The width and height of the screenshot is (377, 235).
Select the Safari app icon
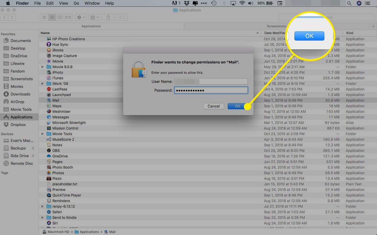click(x=49, y=212)
